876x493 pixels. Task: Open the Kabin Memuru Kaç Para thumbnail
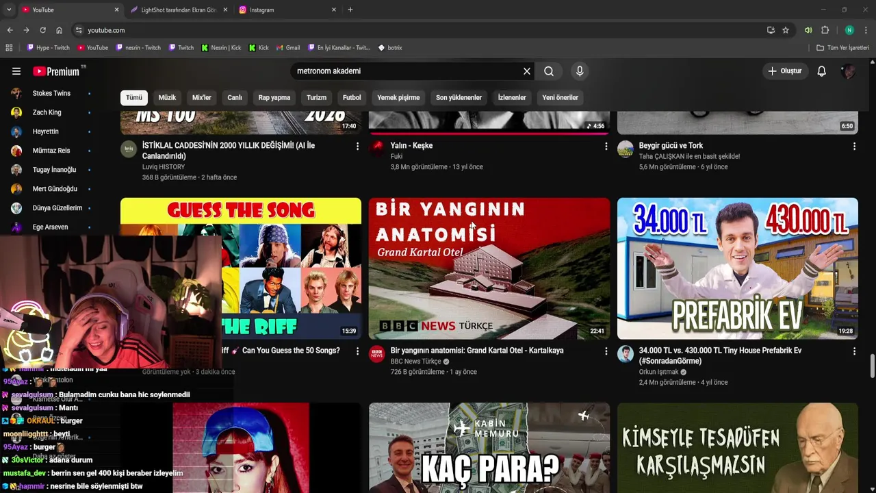[489, 448]
